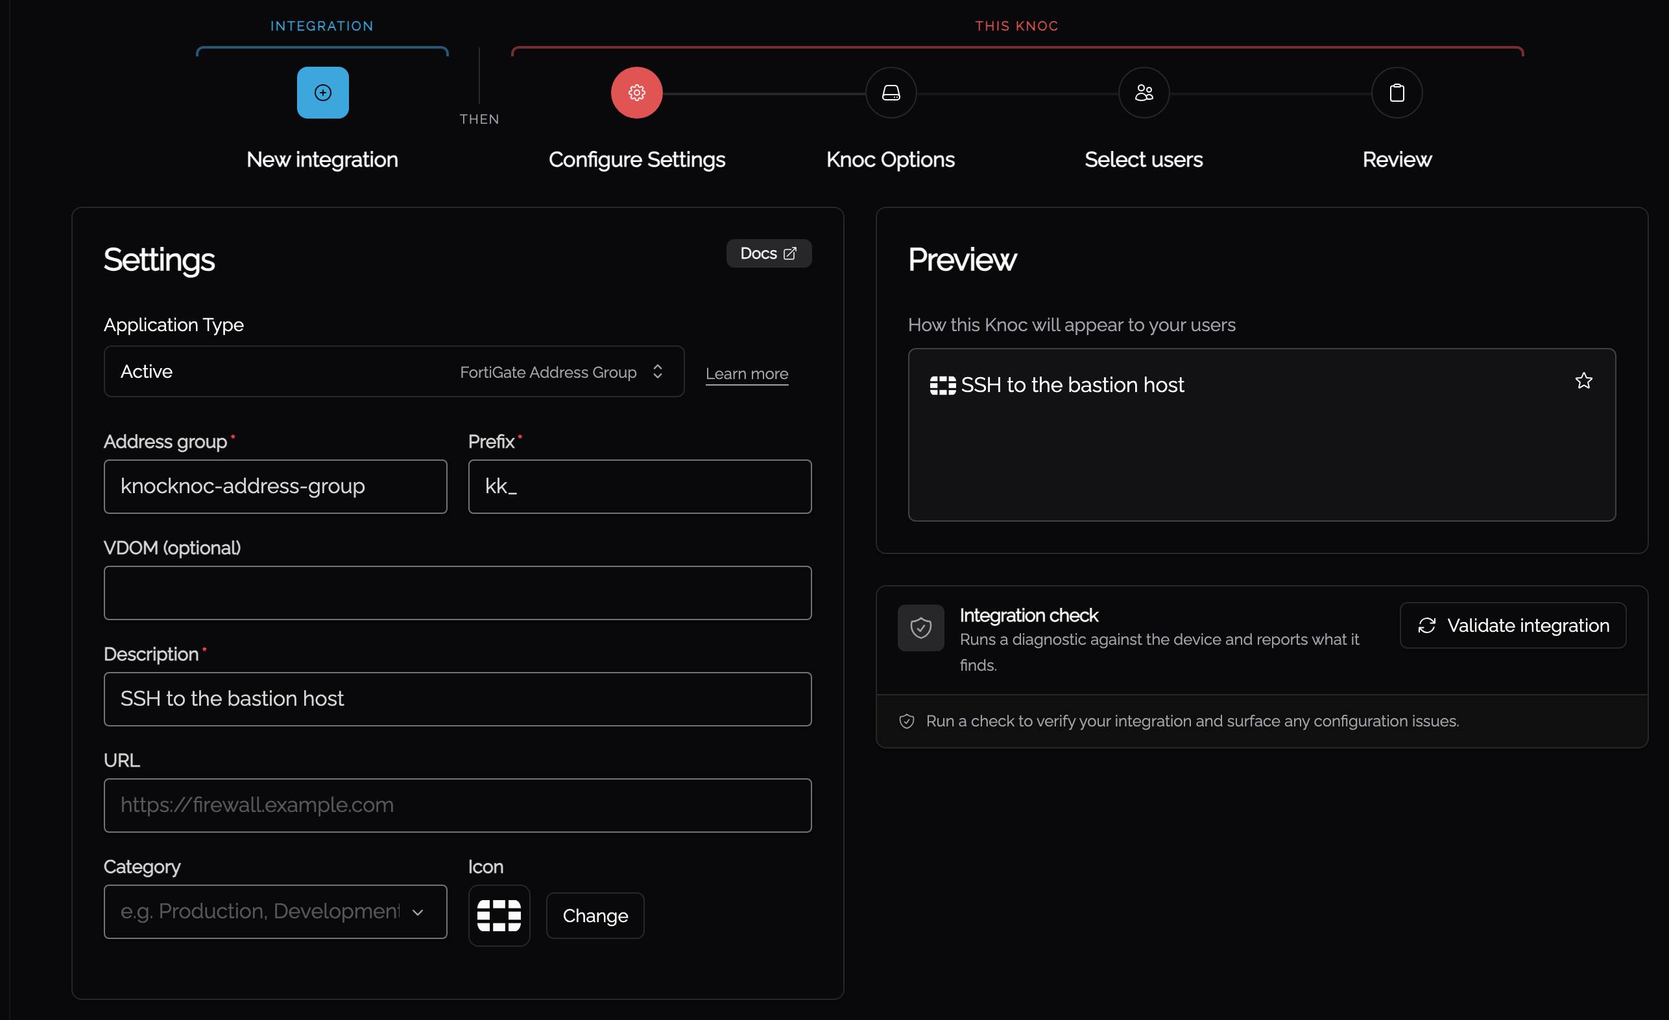
Task: Click the shield icon beside Integration check
Action: click(x=920, y=627)
